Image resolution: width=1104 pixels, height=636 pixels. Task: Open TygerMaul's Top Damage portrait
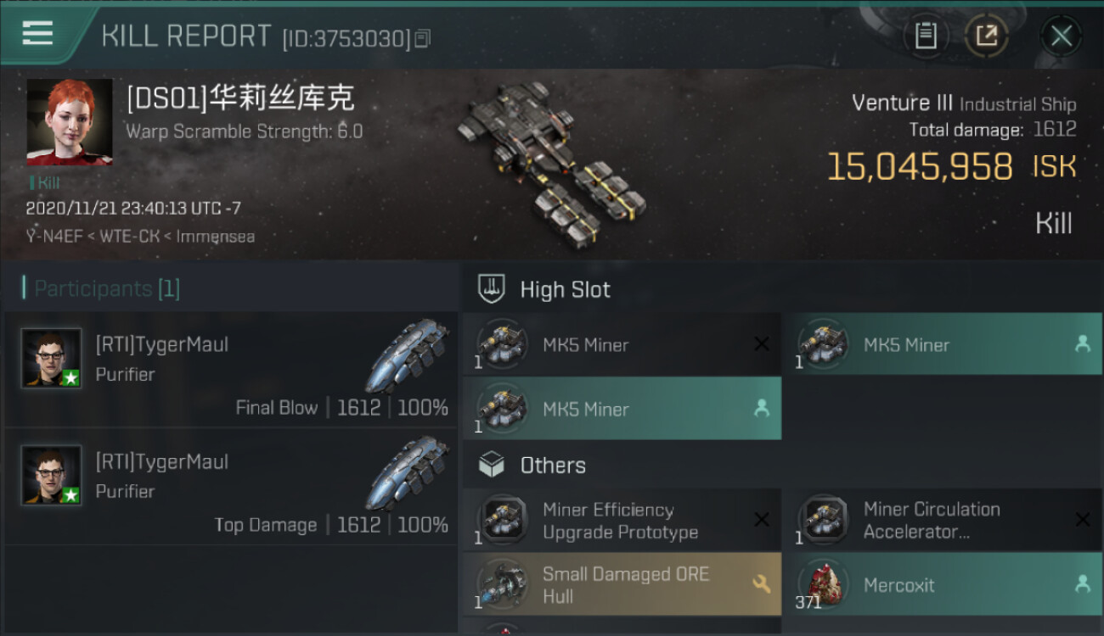point(51,475)
